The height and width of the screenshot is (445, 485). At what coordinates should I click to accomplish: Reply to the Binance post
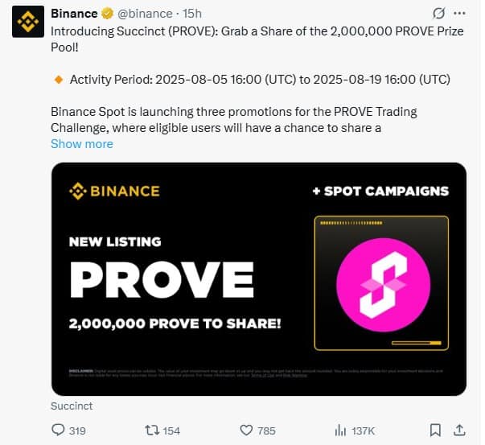click(58, 431)
